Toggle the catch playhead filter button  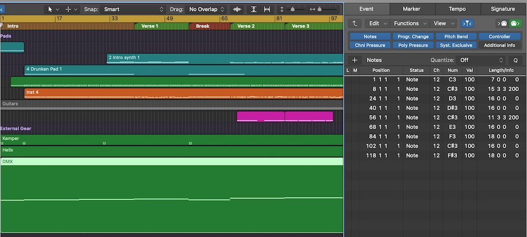(467, 24)
